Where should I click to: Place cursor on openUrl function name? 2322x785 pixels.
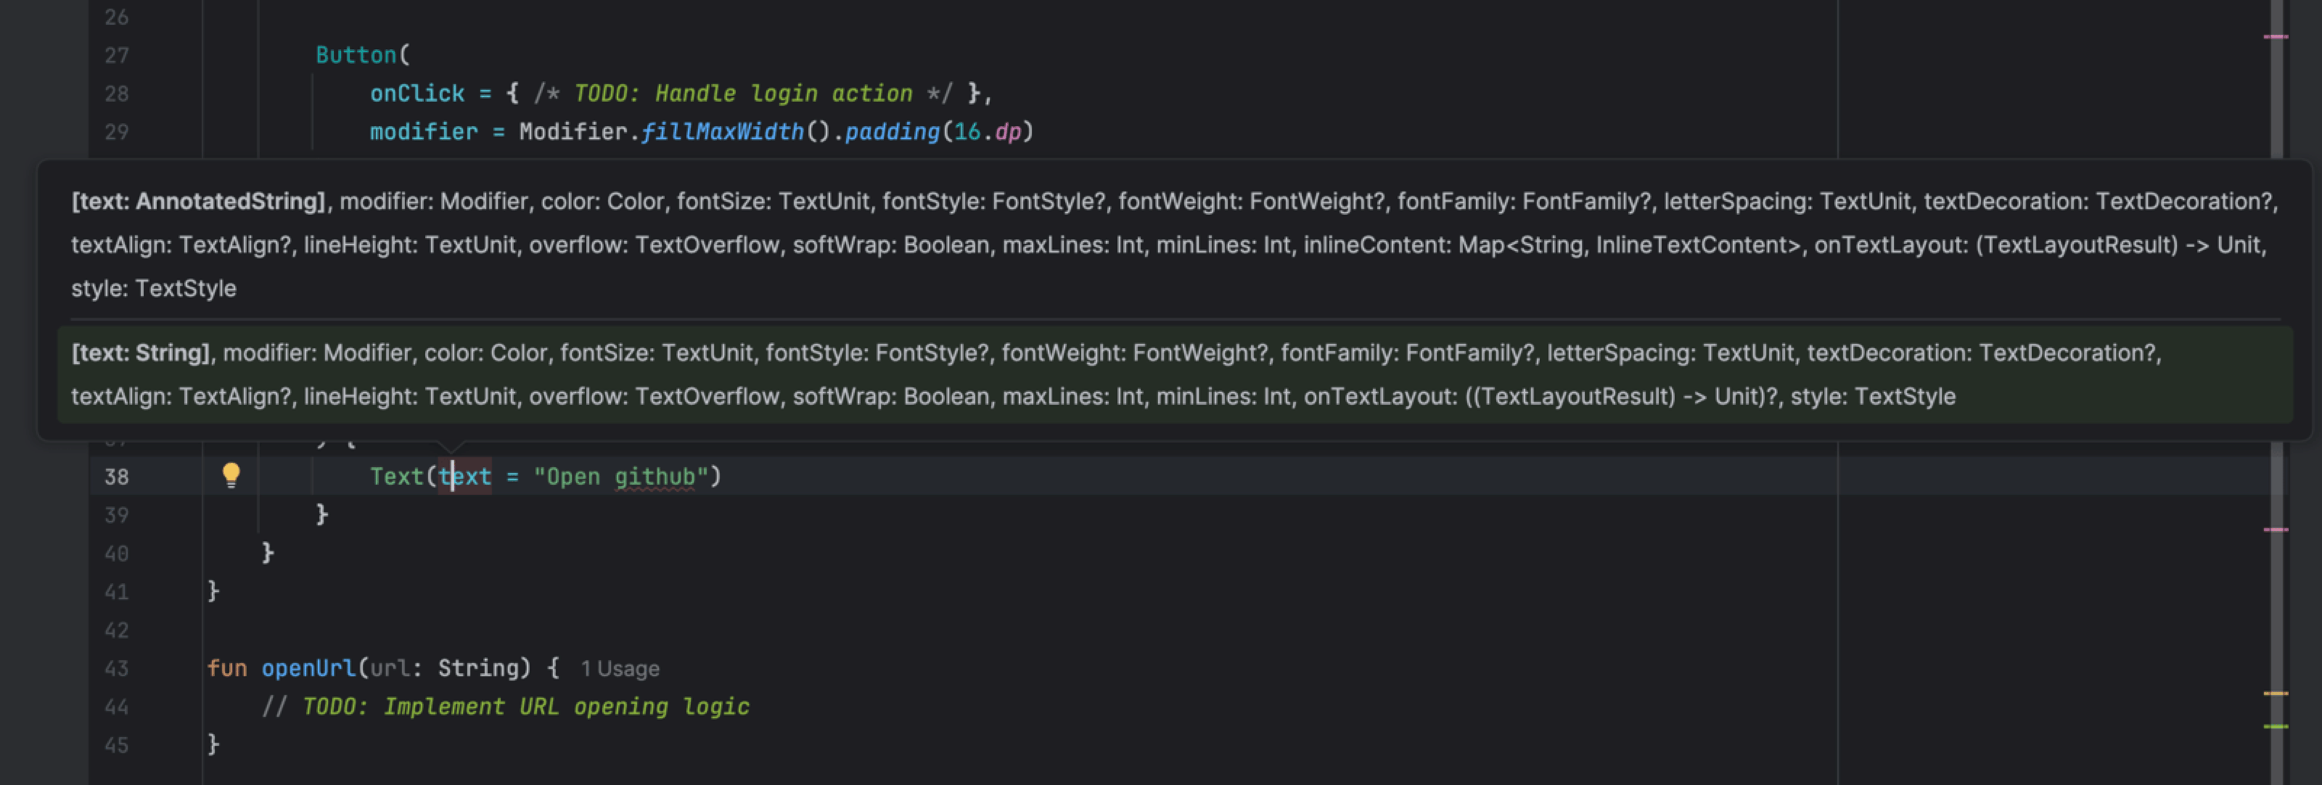(x=308, y=669)
